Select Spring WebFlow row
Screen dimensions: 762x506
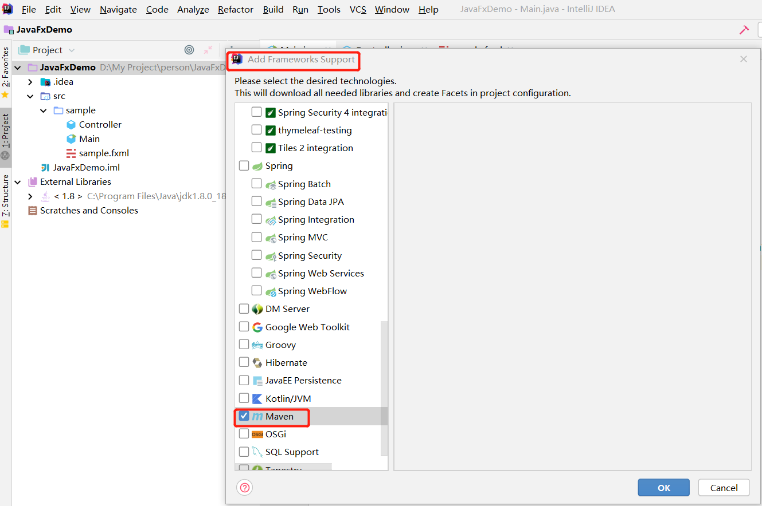click(312, 291)
